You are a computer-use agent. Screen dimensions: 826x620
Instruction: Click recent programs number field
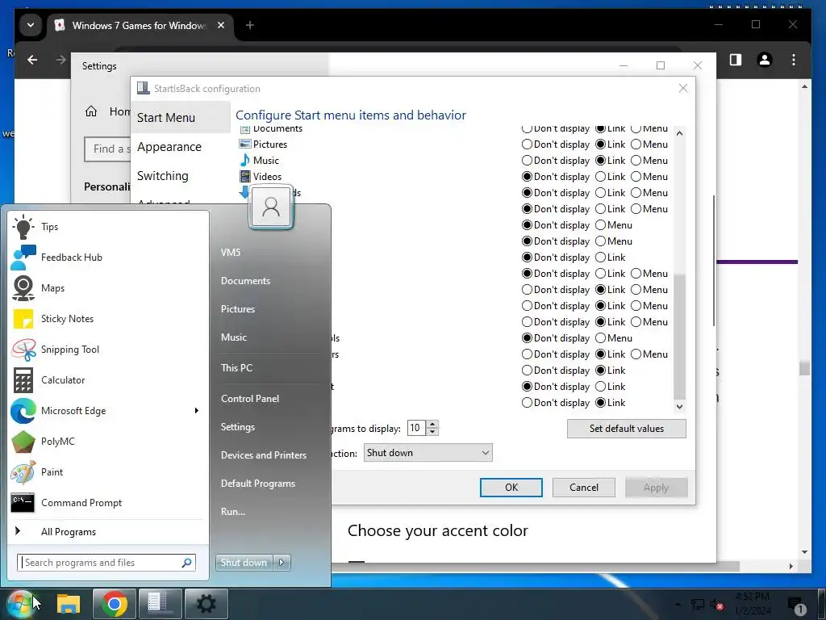(x=416, y=428)
